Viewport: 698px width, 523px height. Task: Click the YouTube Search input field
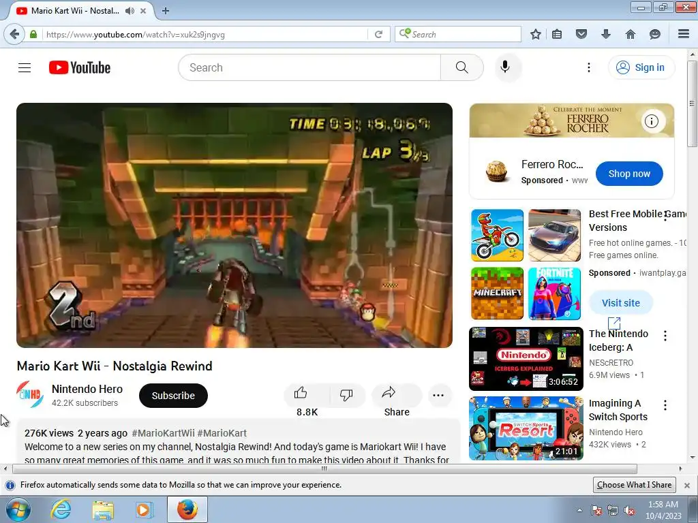[309, 67]
